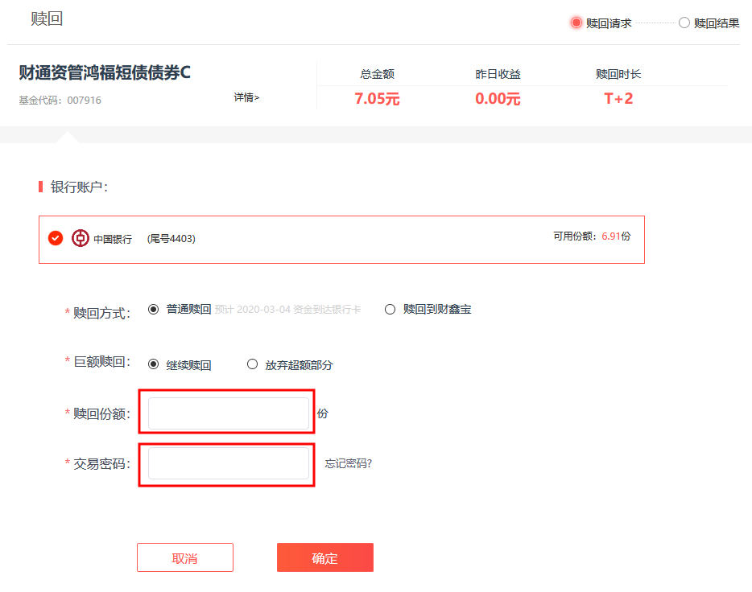Click the 赎回方式 field label
The width and height of the screenshot is (752, 592).
click(101, 313)
